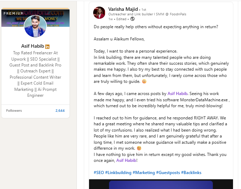Open the post's attached image preview
The width and height of the screenshot is (241, 189).
161,184
